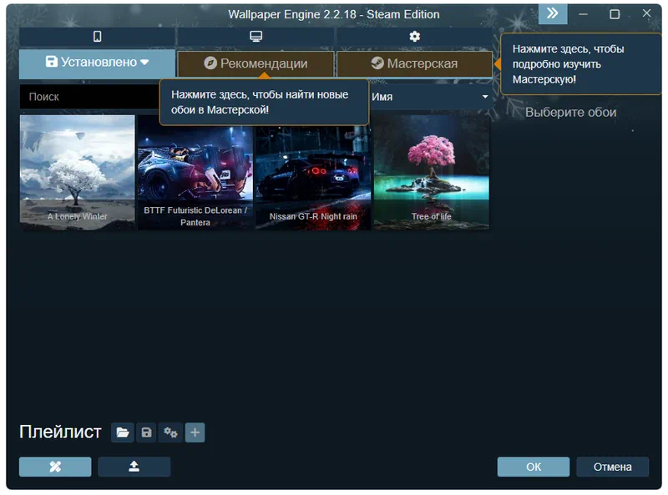Click the Мастерскую tooltip hint on the right
The image size is (668, 495).
[x=581, y=64]
